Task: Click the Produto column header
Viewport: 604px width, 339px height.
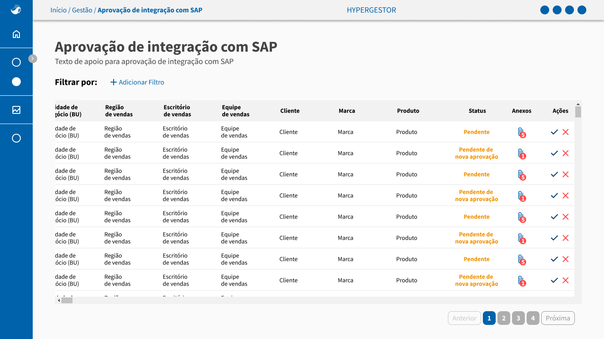Action: [x=408, y=111]
